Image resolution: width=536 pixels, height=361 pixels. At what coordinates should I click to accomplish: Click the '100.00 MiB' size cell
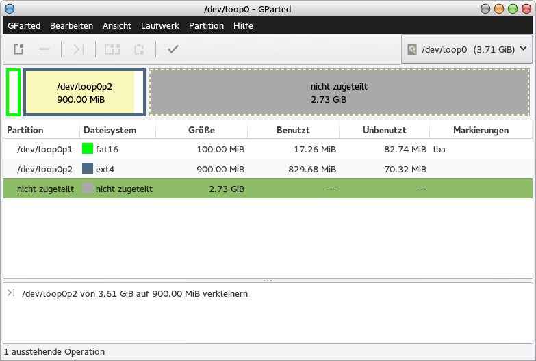[220, 149]
